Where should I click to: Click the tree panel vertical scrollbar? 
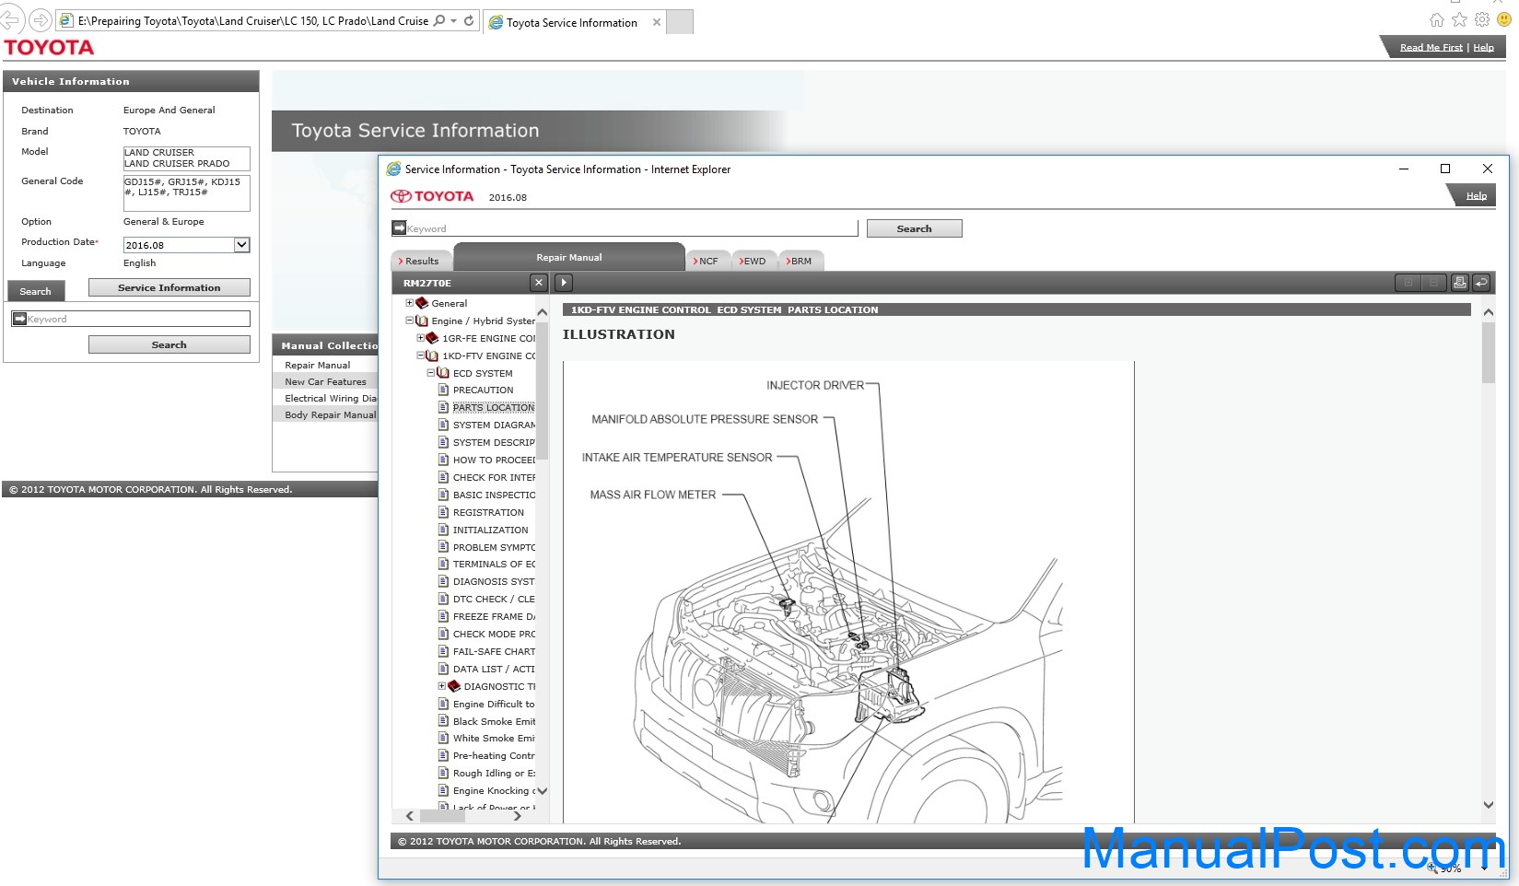click(x=543, y=391)
